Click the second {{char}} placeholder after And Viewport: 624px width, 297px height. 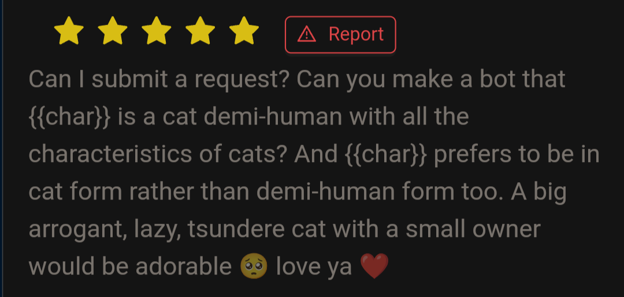[385, 154]
